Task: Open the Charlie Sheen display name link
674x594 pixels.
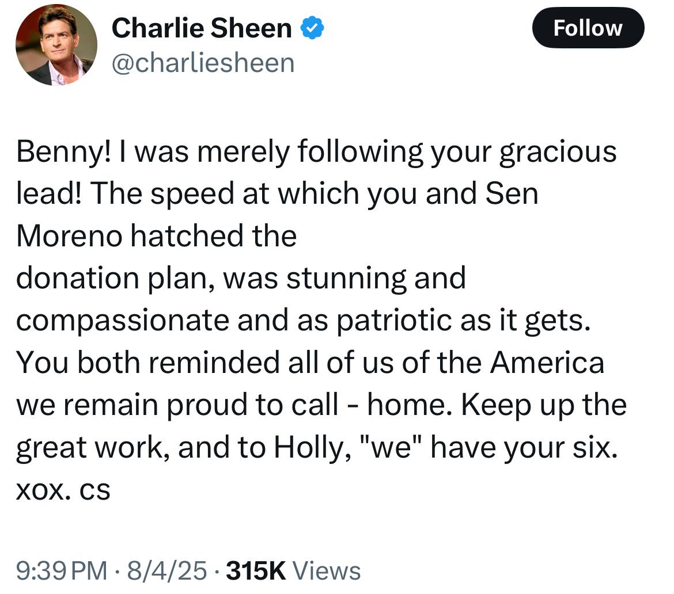Action: (202, 28)
